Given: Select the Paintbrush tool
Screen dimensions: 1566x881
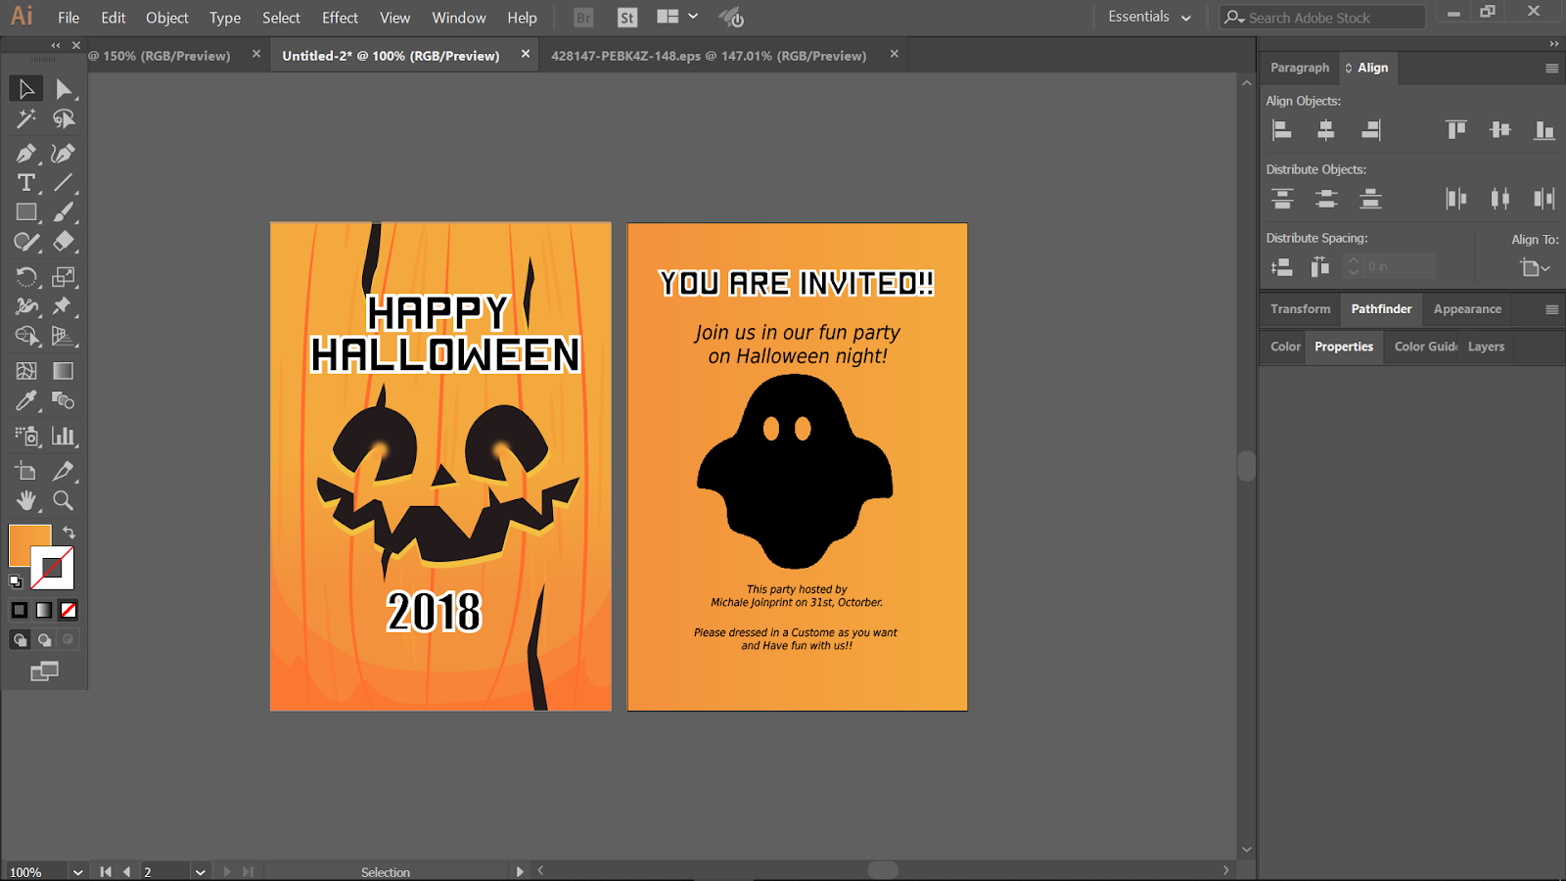Looking at the screenshot, I should [x=64, y=212].
